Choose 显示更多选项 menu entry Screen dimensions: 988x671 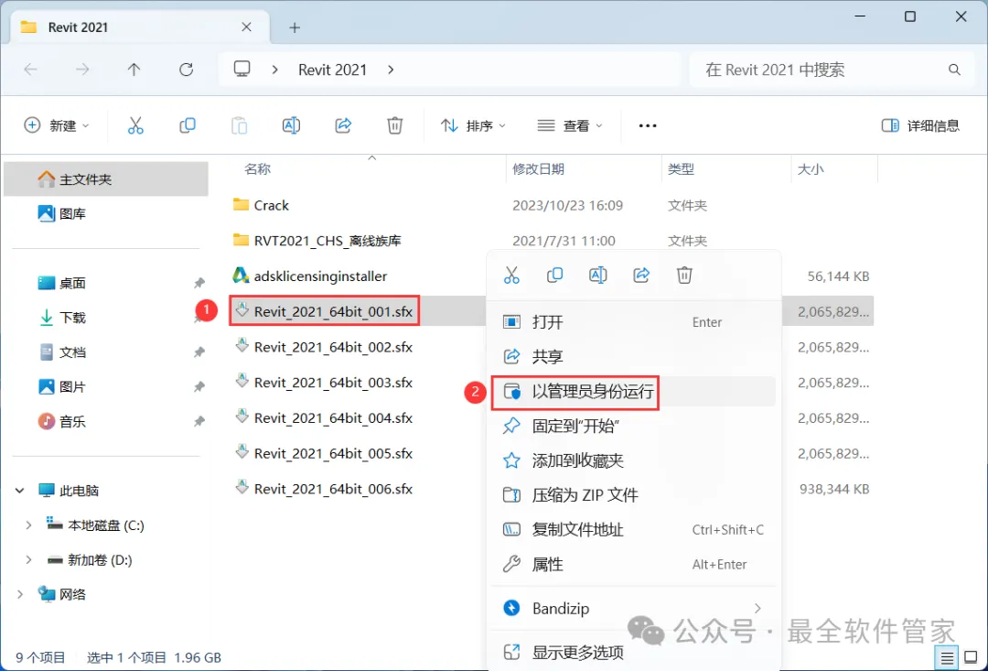pos(633,652)
